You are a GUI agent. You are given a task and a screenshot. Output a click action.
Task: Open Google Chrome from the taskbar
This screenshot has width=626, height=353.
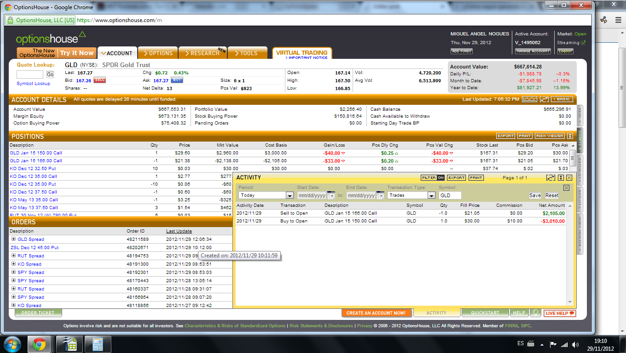[39, 344]
